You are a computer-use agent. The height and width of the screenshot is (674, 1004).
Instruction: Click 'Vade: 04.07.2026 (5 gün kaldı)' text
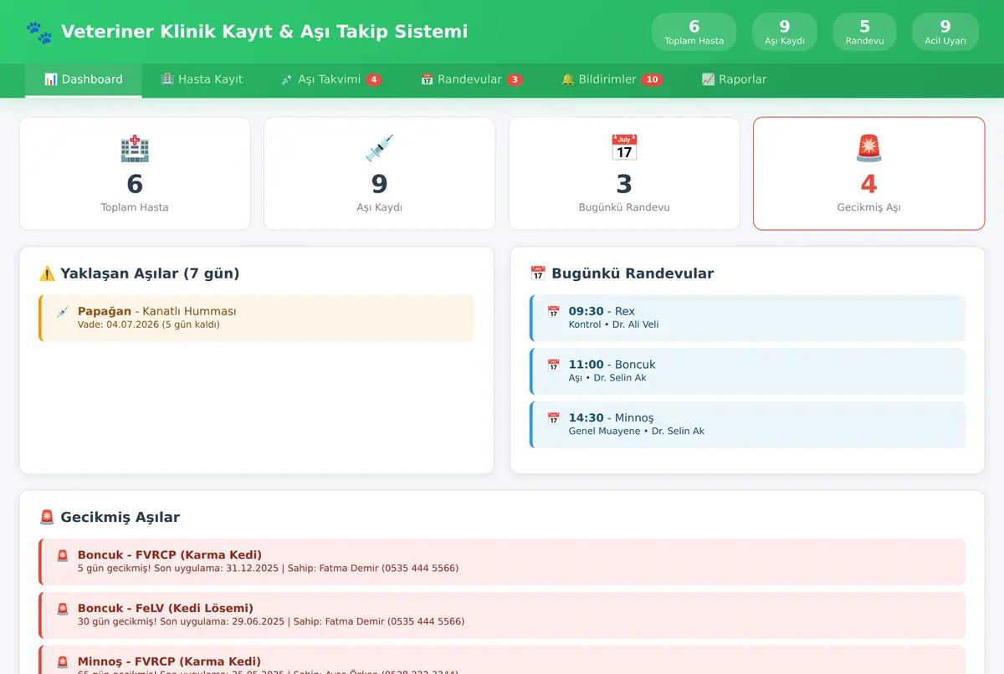(149, 324)
